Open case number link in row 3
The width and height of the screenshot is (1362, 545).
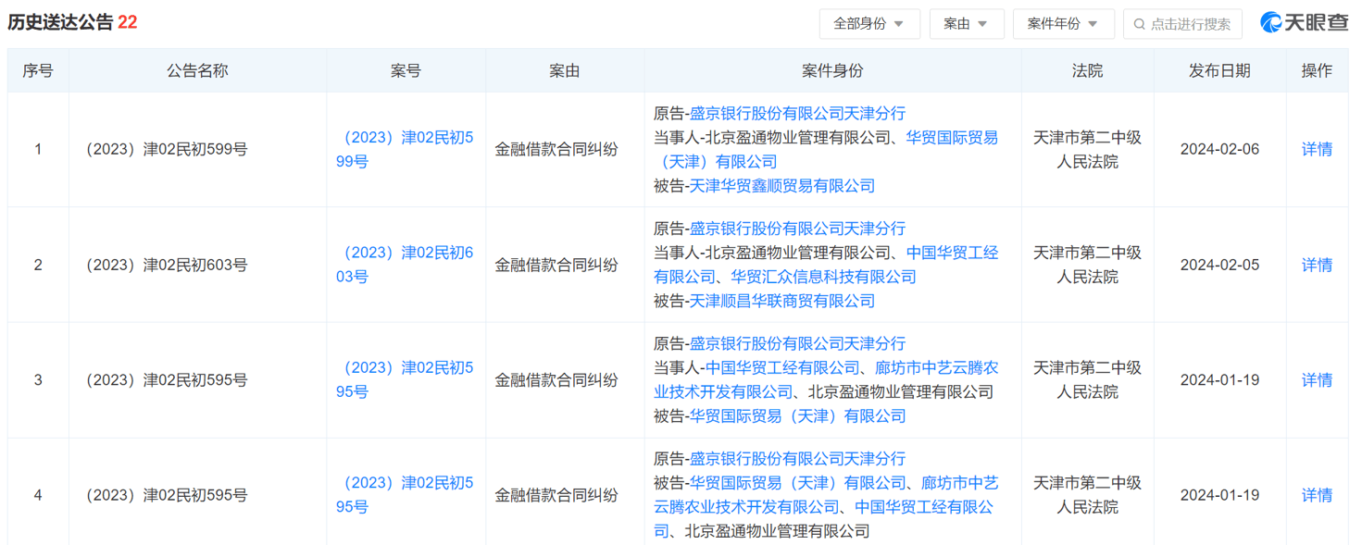point(405,379)
